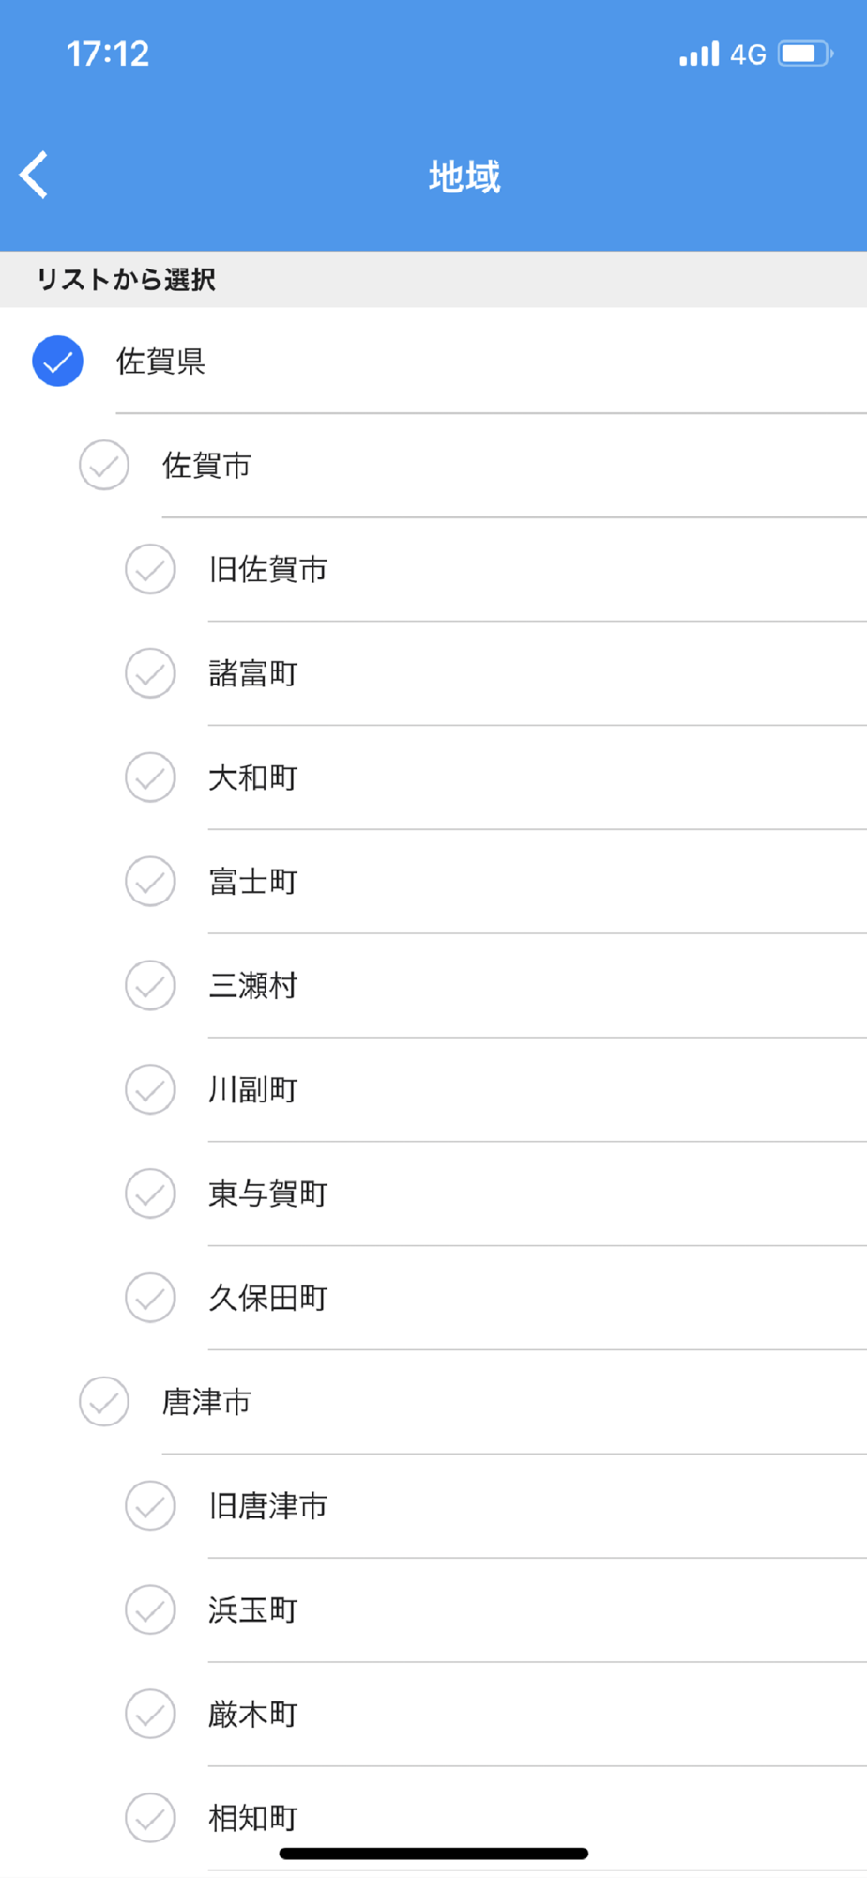Select the 東与賀町 checkmark icon
The width and height of the screenshot is (867, 1878).
[x=150, y=1194]
